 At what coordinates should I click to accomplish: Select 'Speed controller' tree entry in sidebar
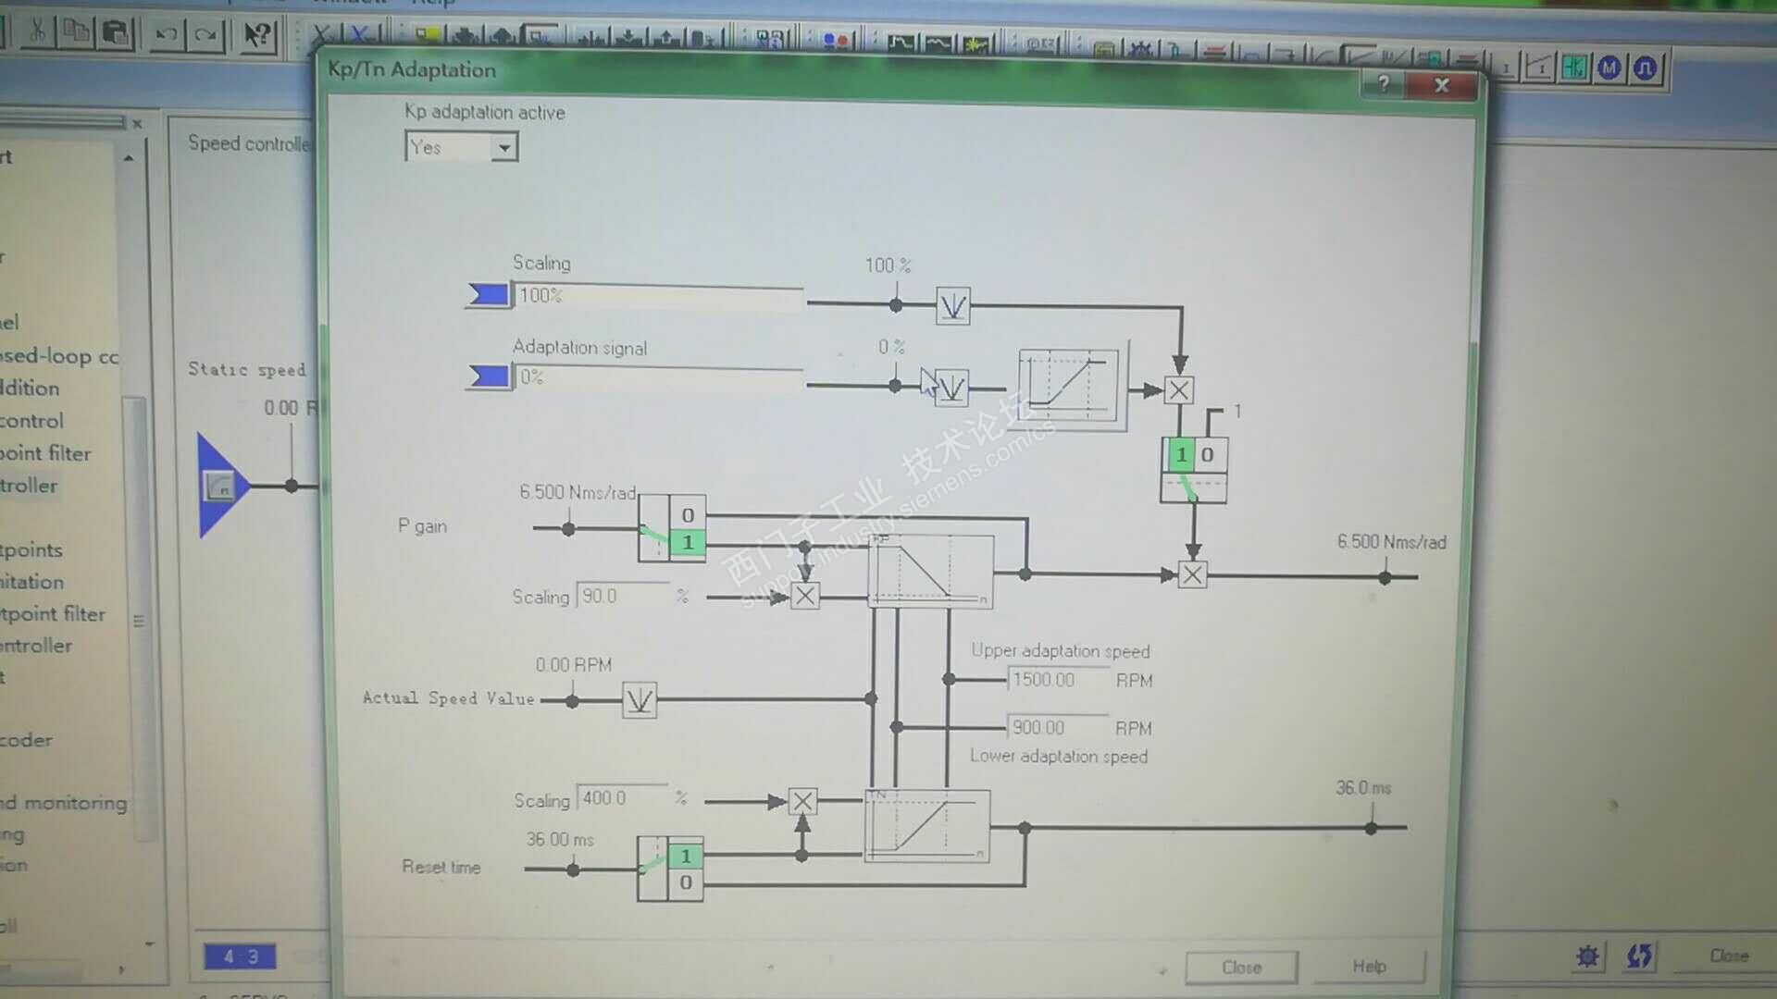click(29, 486)
